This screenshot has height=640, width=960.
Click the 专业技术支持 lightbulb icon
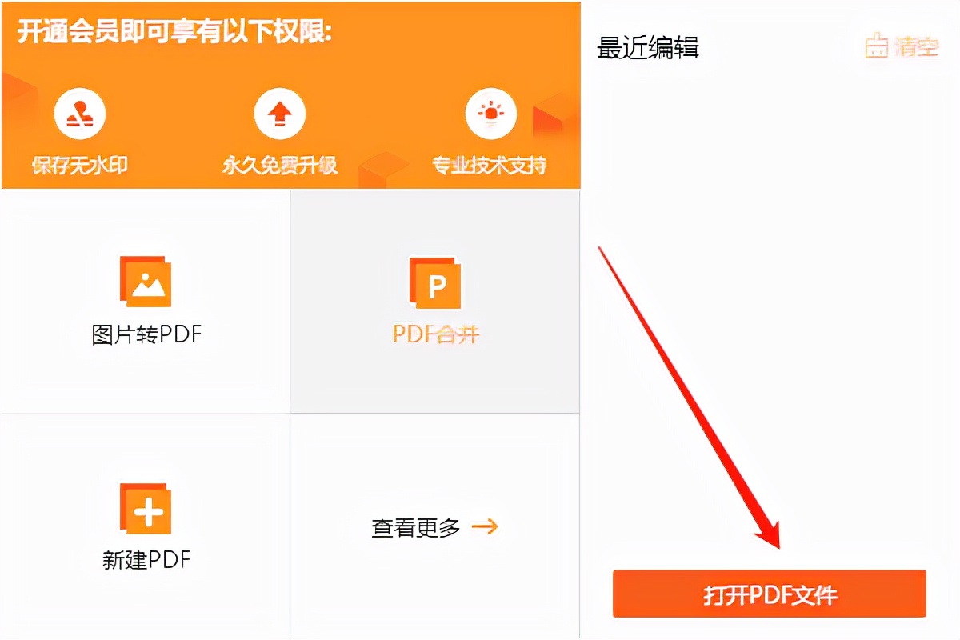(490, 114)
